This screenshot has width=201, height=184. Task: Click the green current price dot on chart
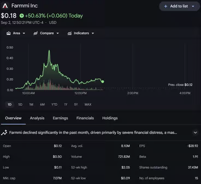[103, 81]
